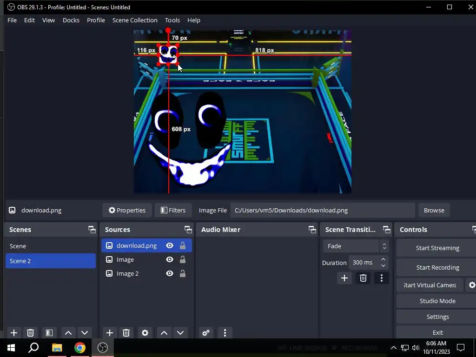
Task: Open the Docks menu
Action: pyautogui.click(x=71, y=20)
